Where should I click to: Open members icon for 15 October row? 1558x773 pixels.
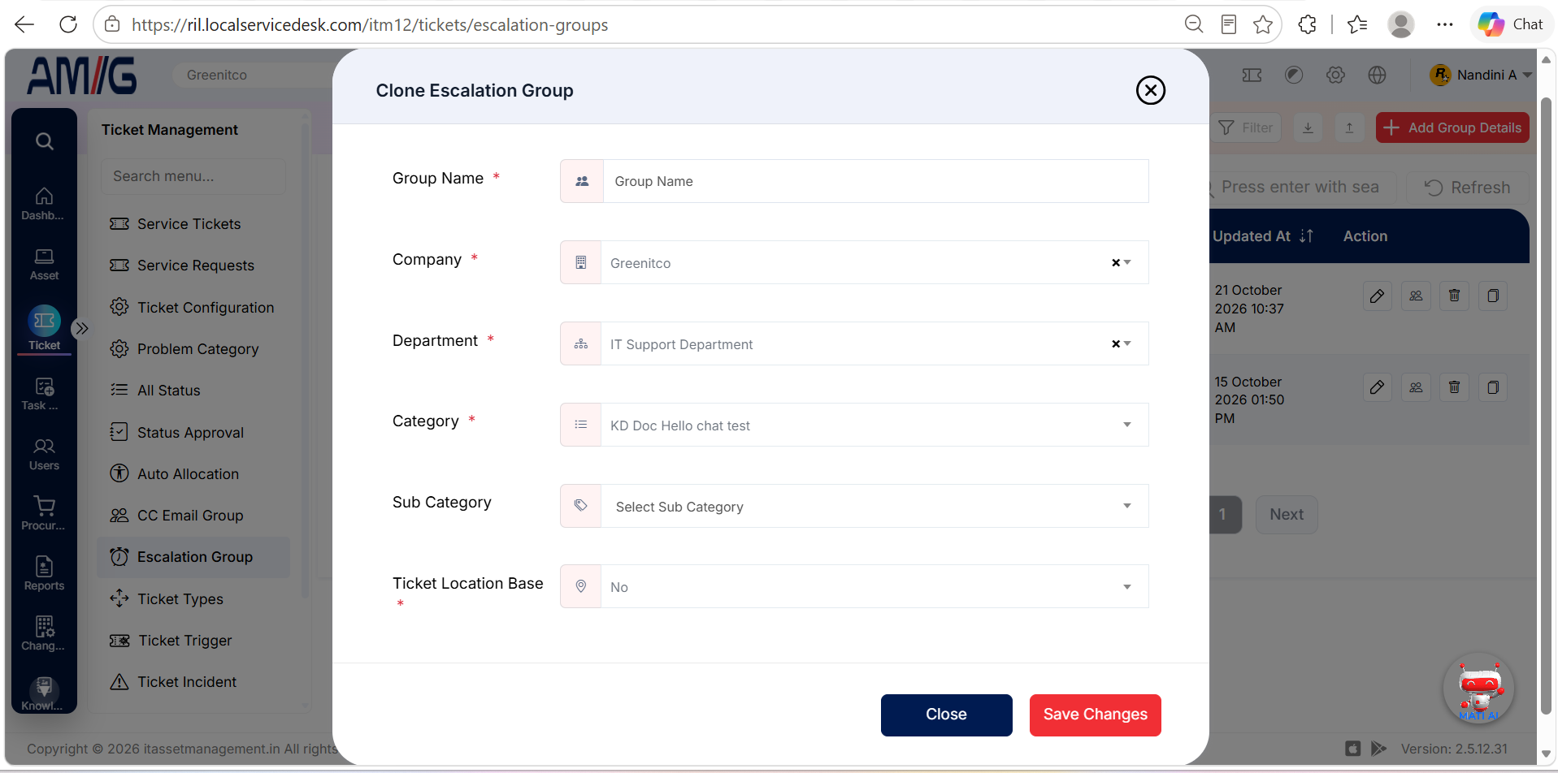pyautogui.click(x=1416, y=387)
